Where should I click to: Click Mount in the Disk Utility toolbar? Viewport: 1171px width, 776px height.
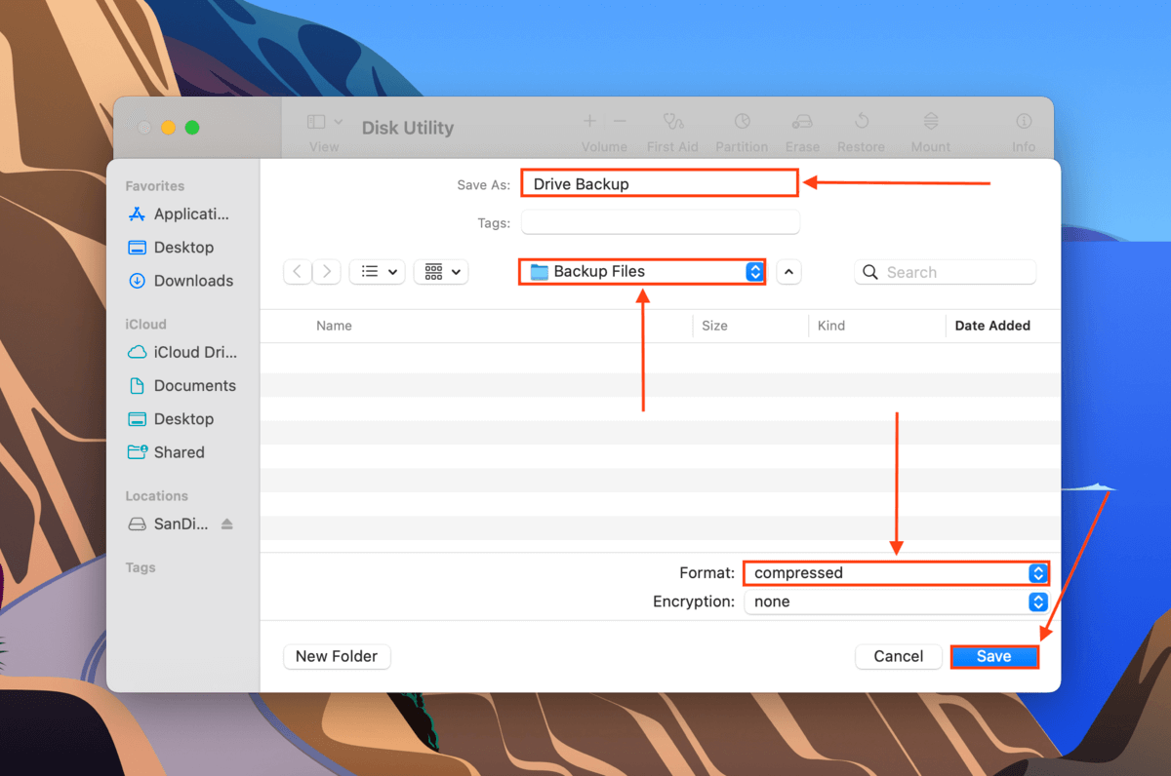pos(931,132)
